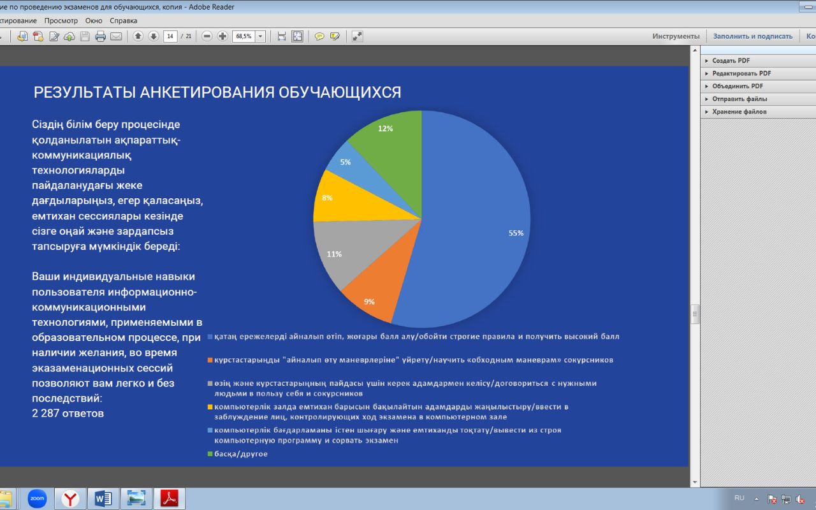Image resolution: width=816 pixels, height=510 pixels.
Task: Open the zoom percentage dropdown arrow
Action: pyautogui.click(x=260, y=36)
